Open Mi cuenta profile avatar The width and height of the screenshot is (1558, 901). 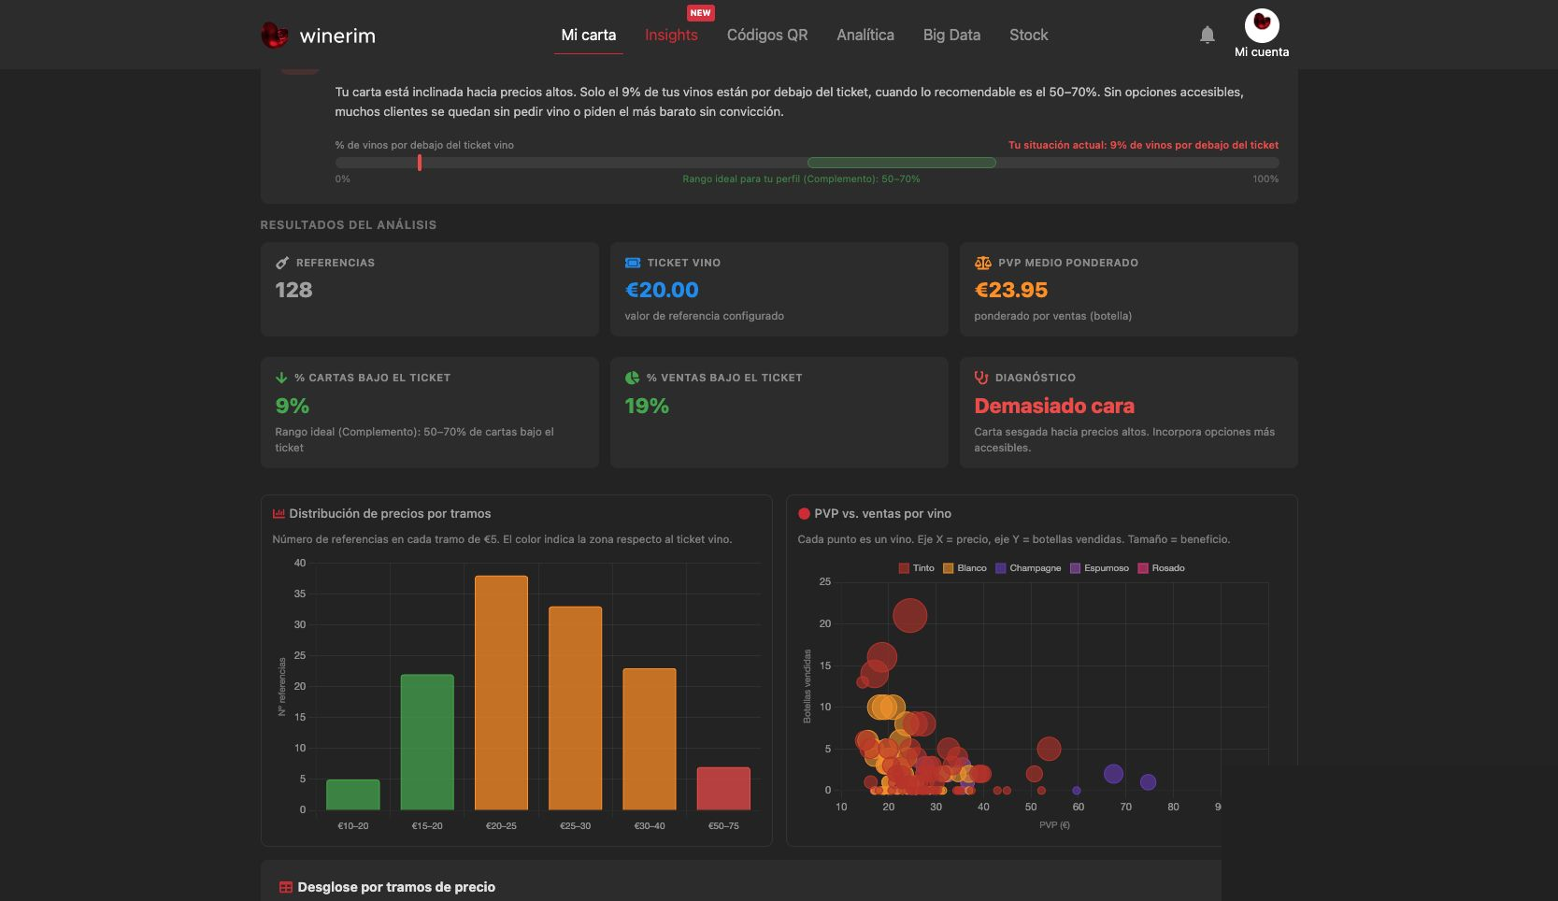pos(1262,25)
